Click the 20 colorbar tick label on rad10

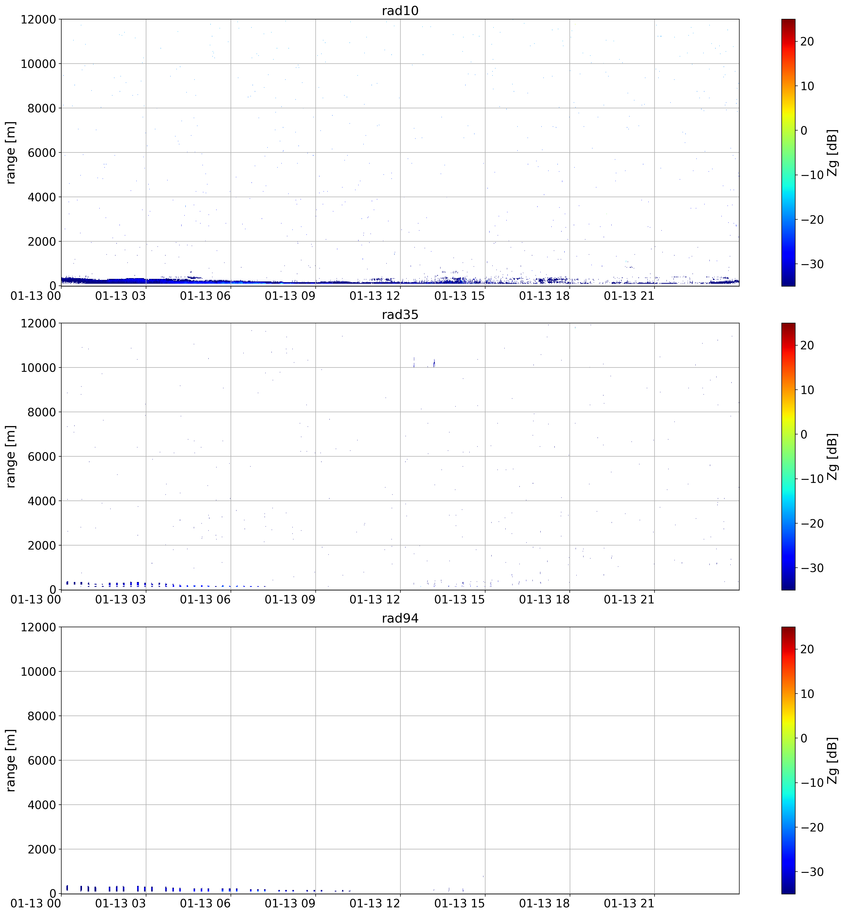807,42
